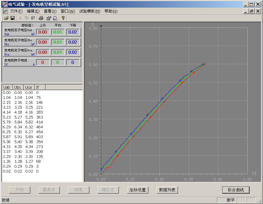Click the Uab column header
The height and width of the screenshot is (204, 263).
coord(7,87)
